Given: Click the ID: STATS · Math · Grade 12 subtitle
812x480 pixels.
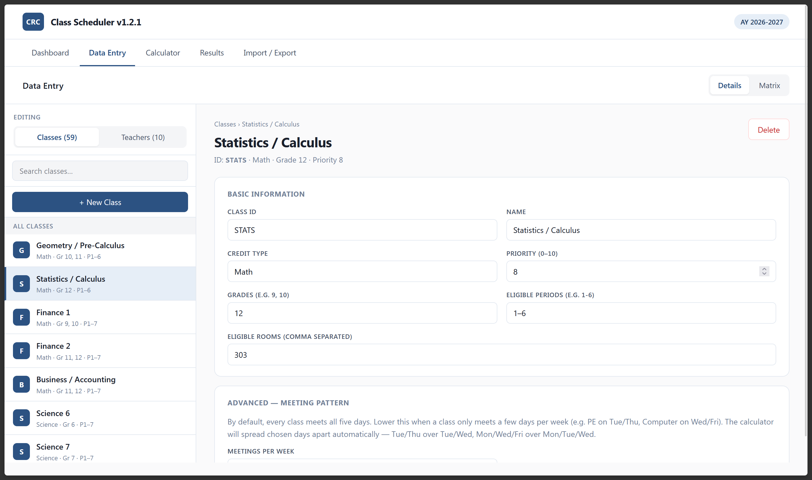Looking at the screenshot, I should (278, 160).
